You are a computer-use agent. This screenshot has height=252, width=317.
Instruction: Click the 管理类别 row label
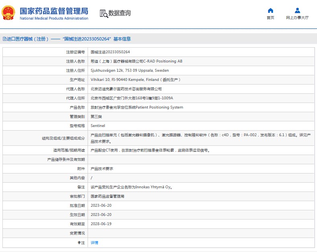tap(77, 117)
